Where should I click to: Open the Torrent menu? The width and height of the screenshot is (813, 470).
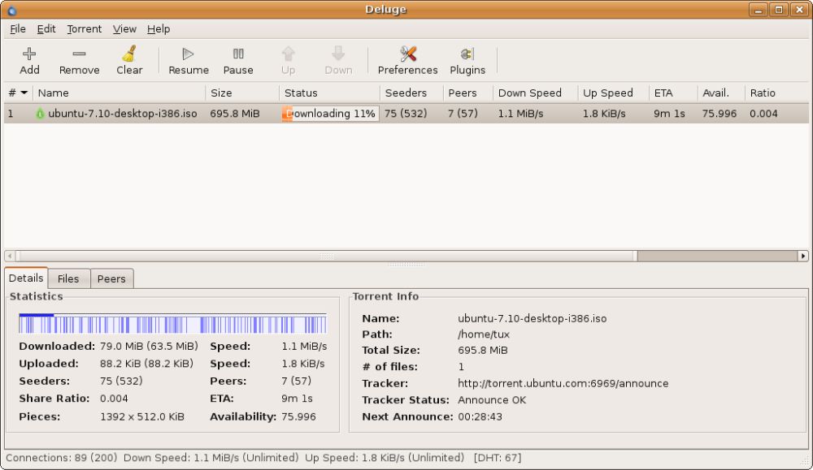pos(84,29)
